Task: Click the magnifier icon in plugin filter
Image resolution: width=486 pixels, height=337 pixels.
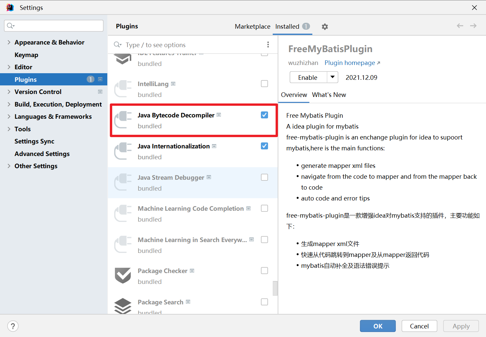Action: click(x=118, y=45)
